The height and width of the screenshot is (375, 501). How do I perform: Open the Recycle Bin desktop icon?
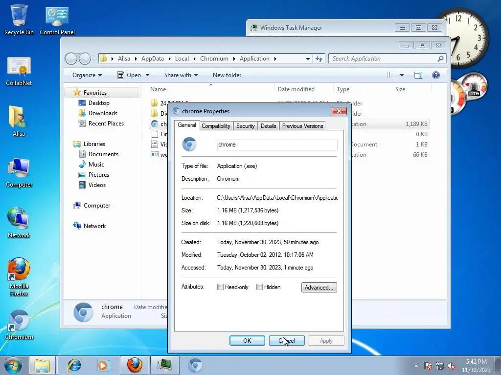[x=19, y=20]
